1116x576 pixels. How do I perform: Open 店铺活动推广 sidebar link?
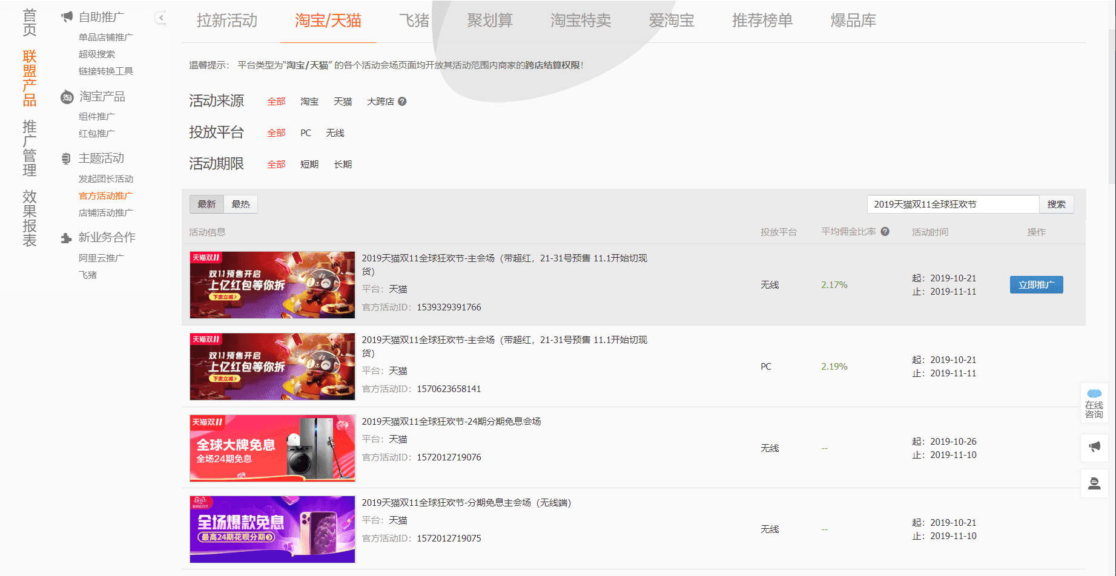(x=106, y=213)
